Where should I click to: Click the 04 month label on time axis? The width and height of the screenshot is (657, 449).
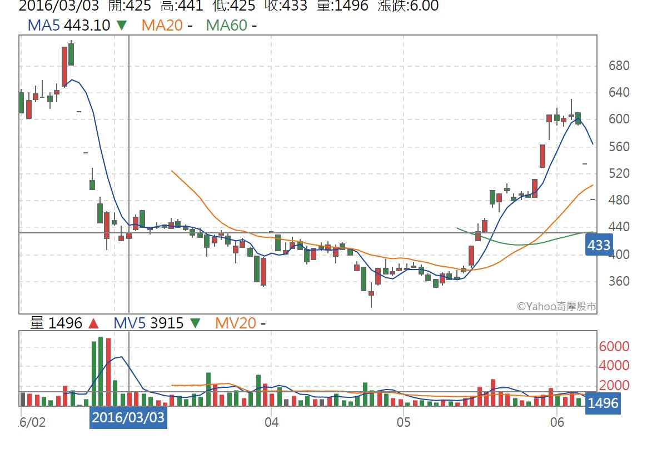271,422
